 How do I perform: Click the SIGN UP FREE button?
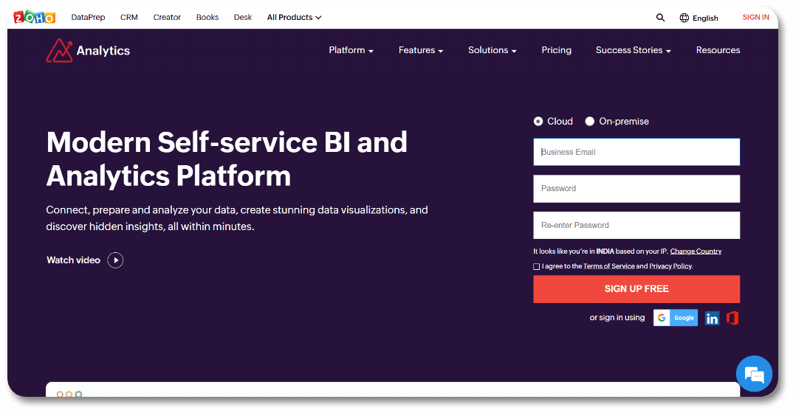636,289
